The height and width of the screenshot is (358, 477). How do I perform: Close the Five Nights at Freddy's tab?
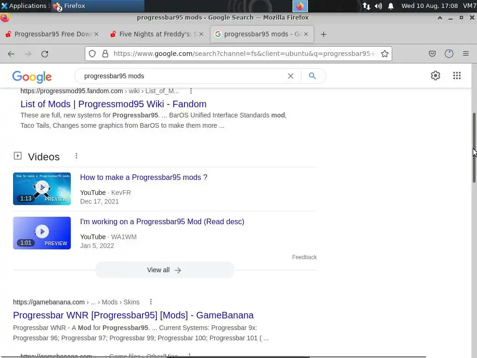tap(201, 34)
